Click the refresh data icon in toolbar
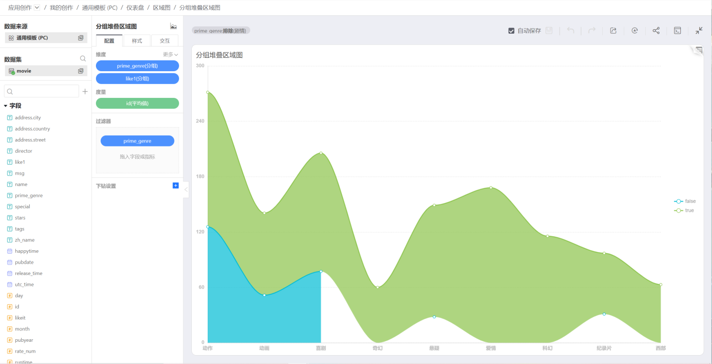Image resolution: width=712 pixels, height=364 pixels. coord(634,31)
